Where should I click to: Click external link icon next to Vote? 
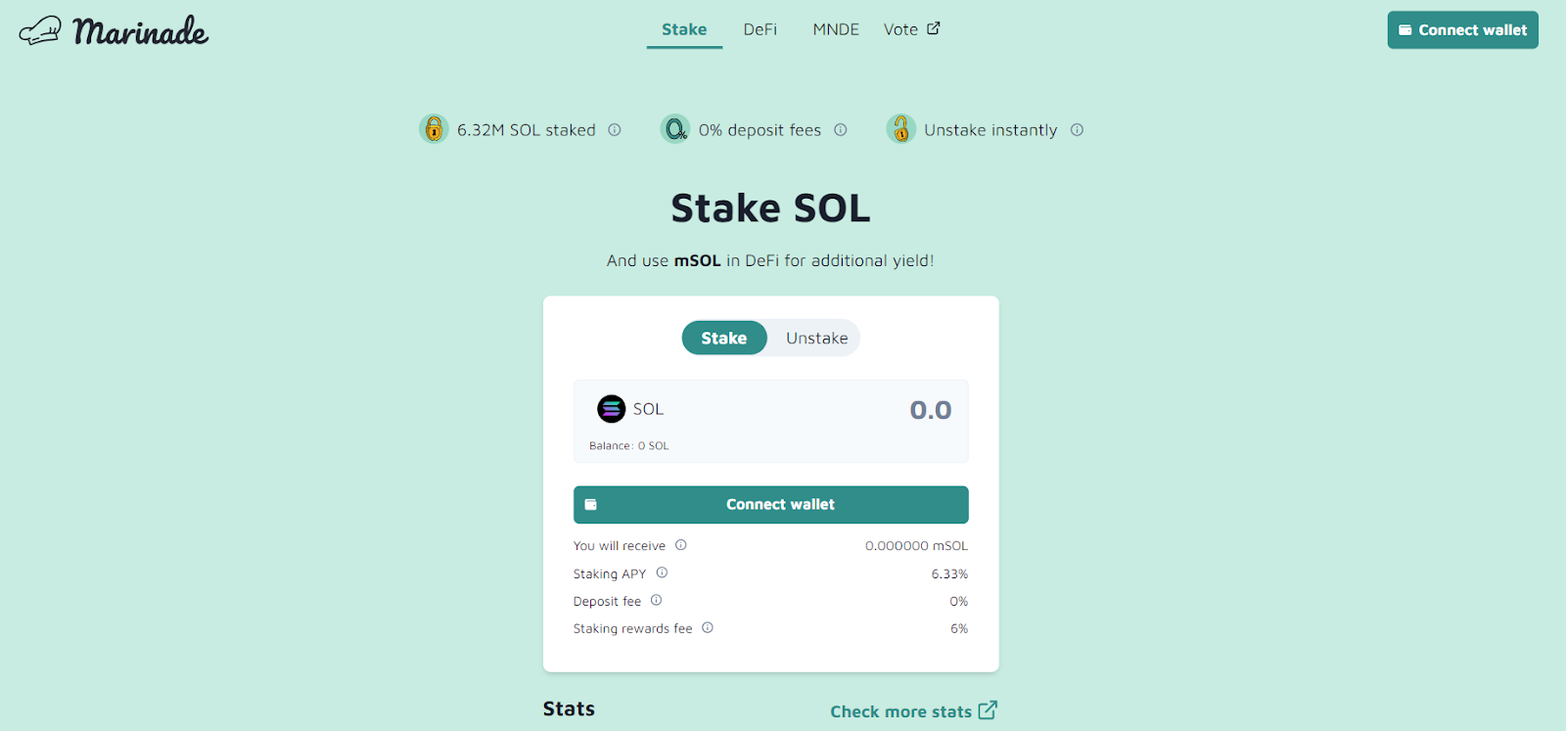pos(934,28)
